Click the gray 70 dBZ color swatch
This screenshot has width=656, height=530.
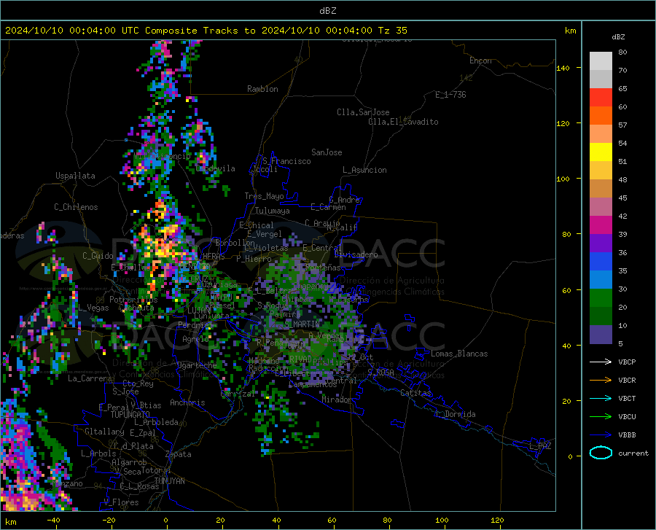(x=601, y=79)
